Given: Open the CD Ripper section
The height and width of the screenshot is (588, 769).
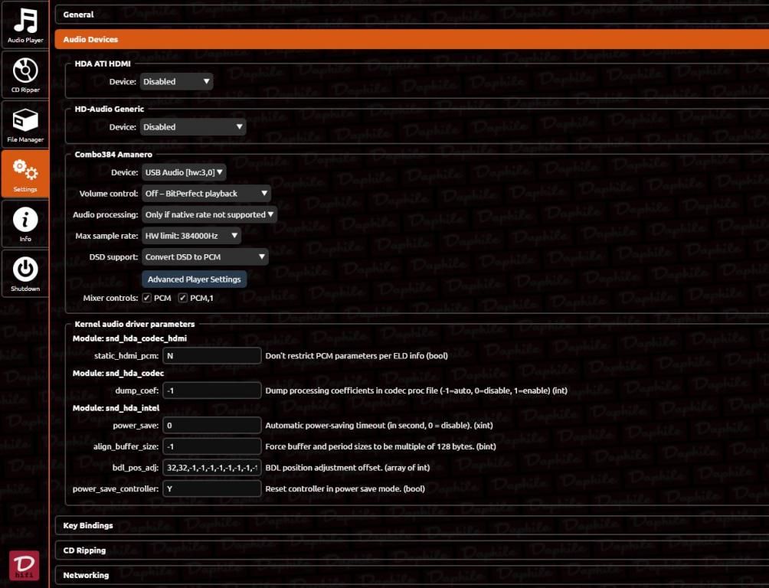Looking at the screenshot, I should tap(25, 75).
